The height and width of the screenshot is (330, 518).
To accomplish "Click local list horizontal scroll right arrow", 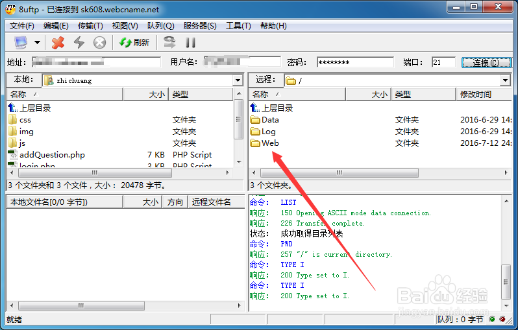I will click(227, 172).
